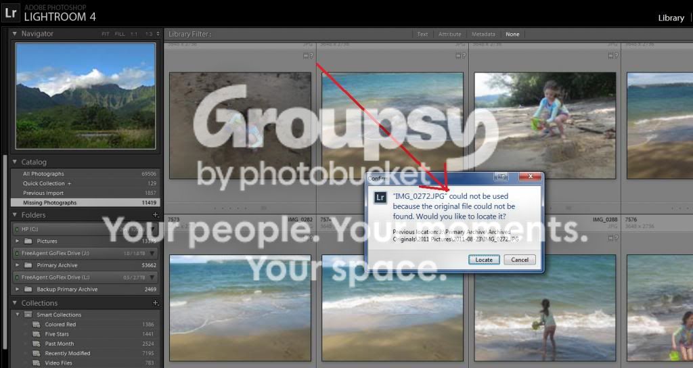This screenshot has height=368, width=693.
Task: Expand the Pictures folder
Action: pyautogui.click(x=17, y=241)
